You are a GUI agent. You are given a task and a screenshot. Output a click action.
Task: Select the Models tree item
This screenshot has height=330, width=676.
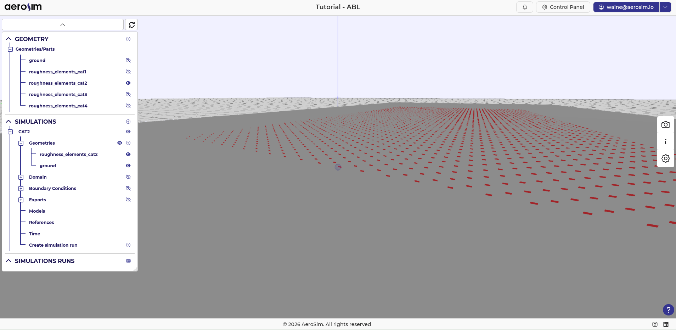[x=37, y=211]
